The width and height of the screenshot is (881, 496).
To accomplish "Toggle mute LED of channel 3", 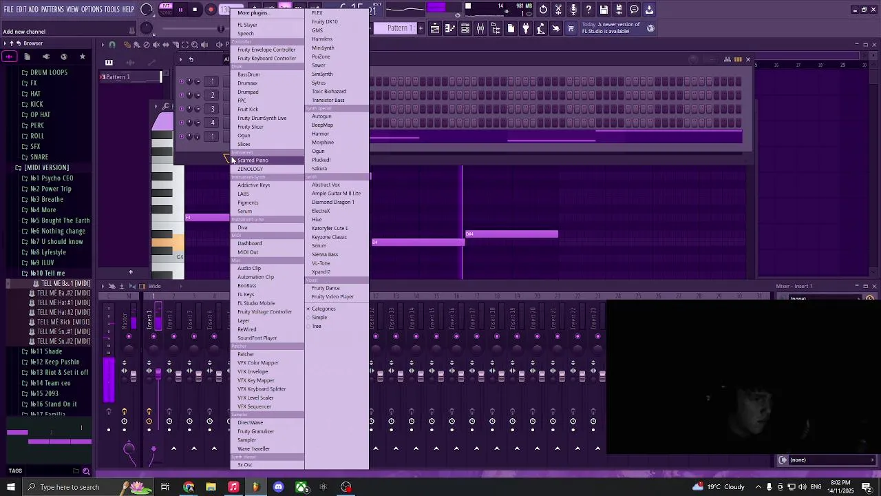I will (182, 109).
